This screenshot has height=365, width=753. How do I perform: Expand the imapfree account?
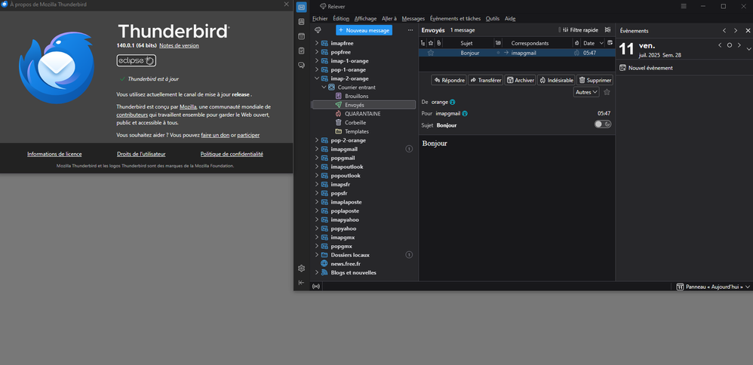click(x=317, y=44)
